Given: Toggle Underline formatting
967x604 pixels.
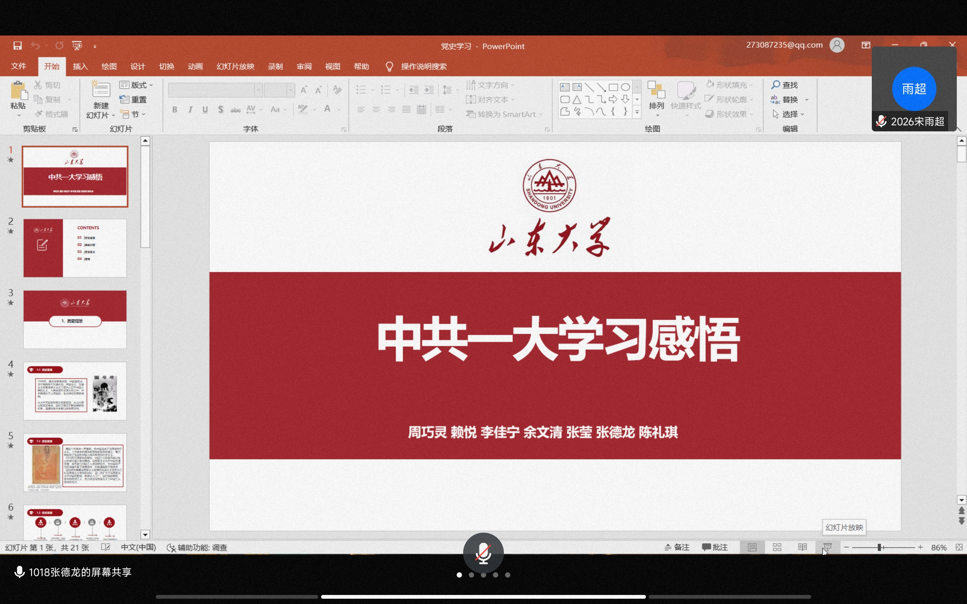Looking at the screenshot, I should click(x=205, y=109).
